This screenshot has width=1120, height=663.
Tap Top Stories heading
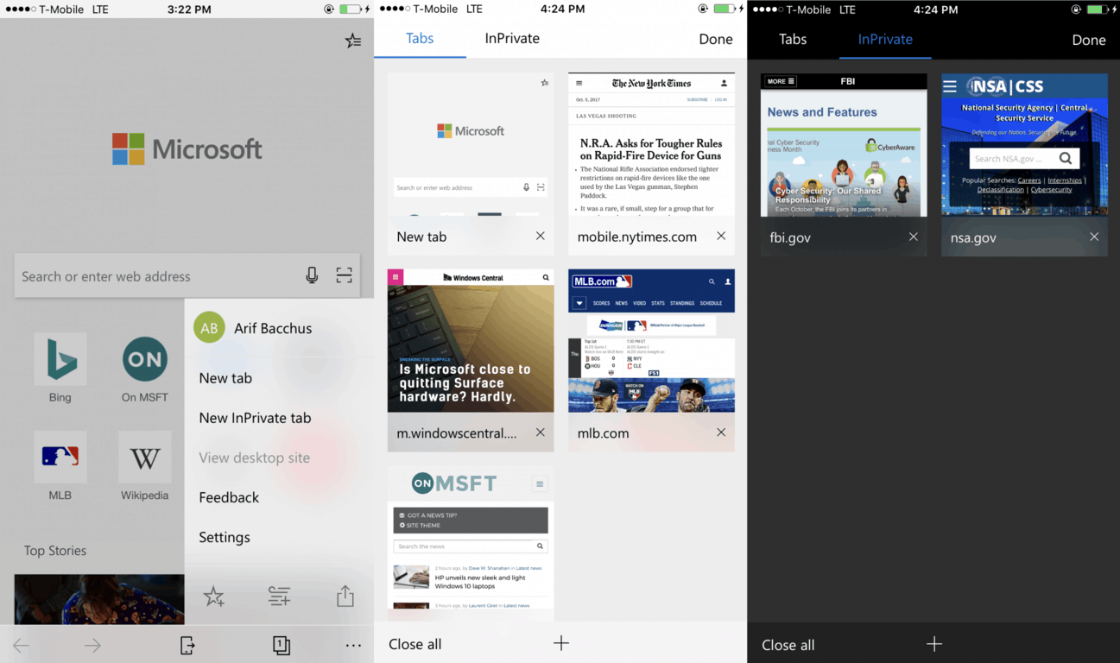tap(55, 551)
